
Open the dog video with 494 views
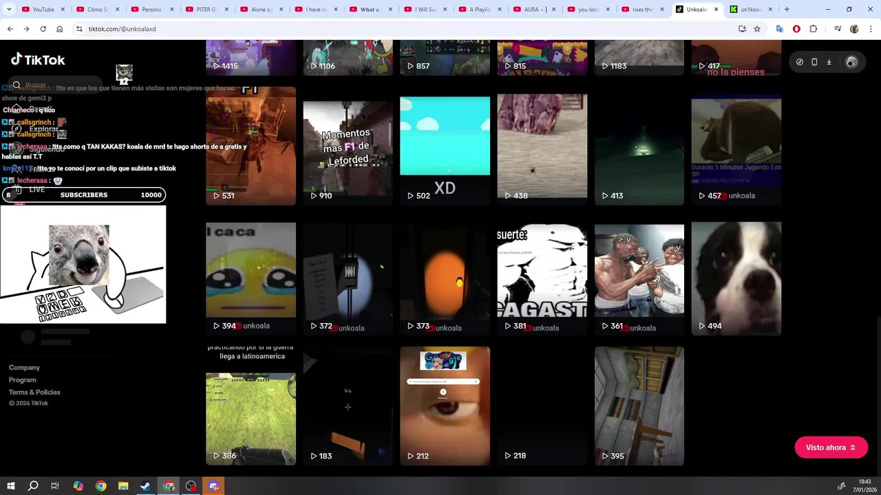tap(736, 276)
